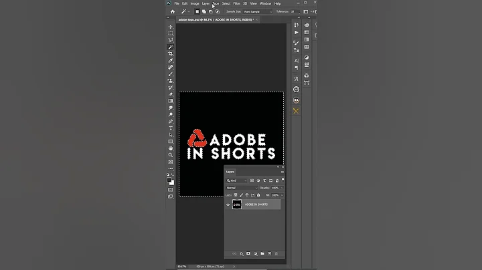Filter layers by type layers

(x=264, y=180)
